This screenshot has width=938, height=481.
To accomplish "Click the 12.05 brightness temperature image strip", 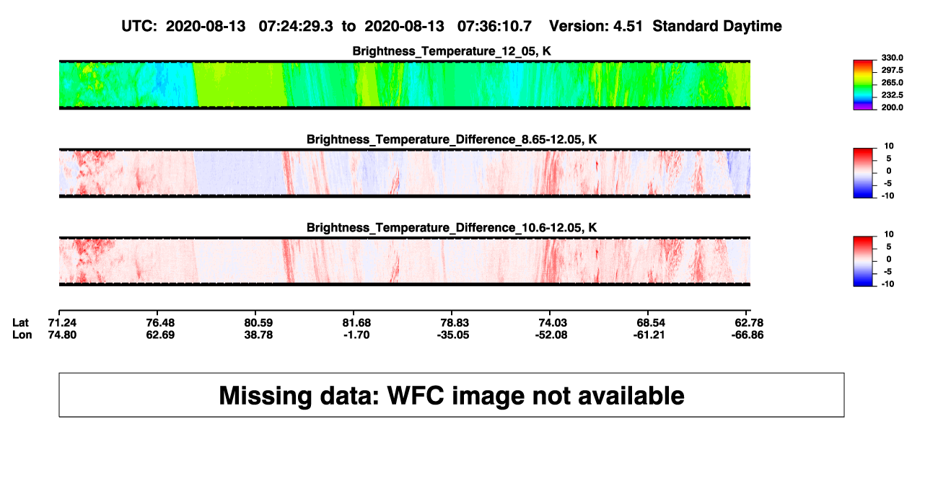I will pos(405,84).
